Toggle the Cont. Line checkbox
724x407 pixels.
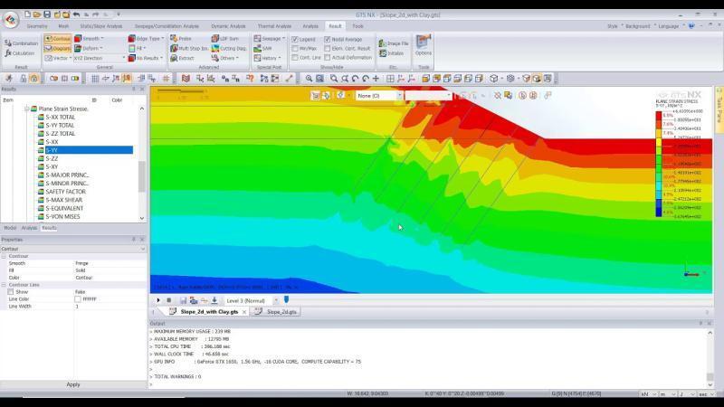(x=295, y=58)
